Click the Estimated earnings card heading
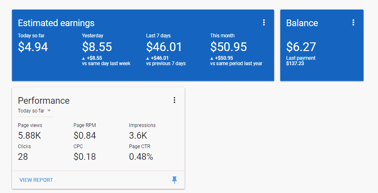The image size is (378, 193). click(x=56, y=23)
